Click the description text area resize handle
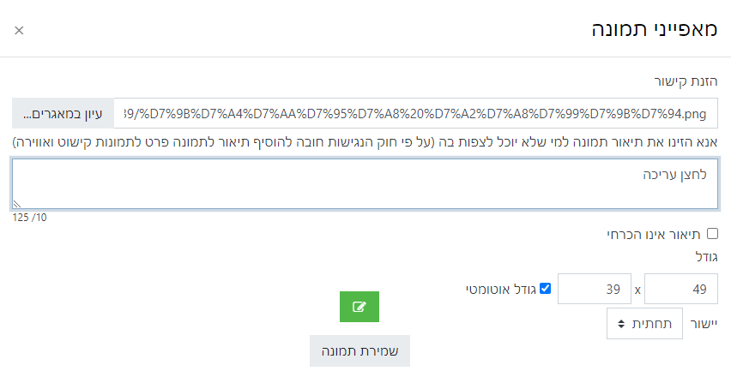 tap(17, 205)
